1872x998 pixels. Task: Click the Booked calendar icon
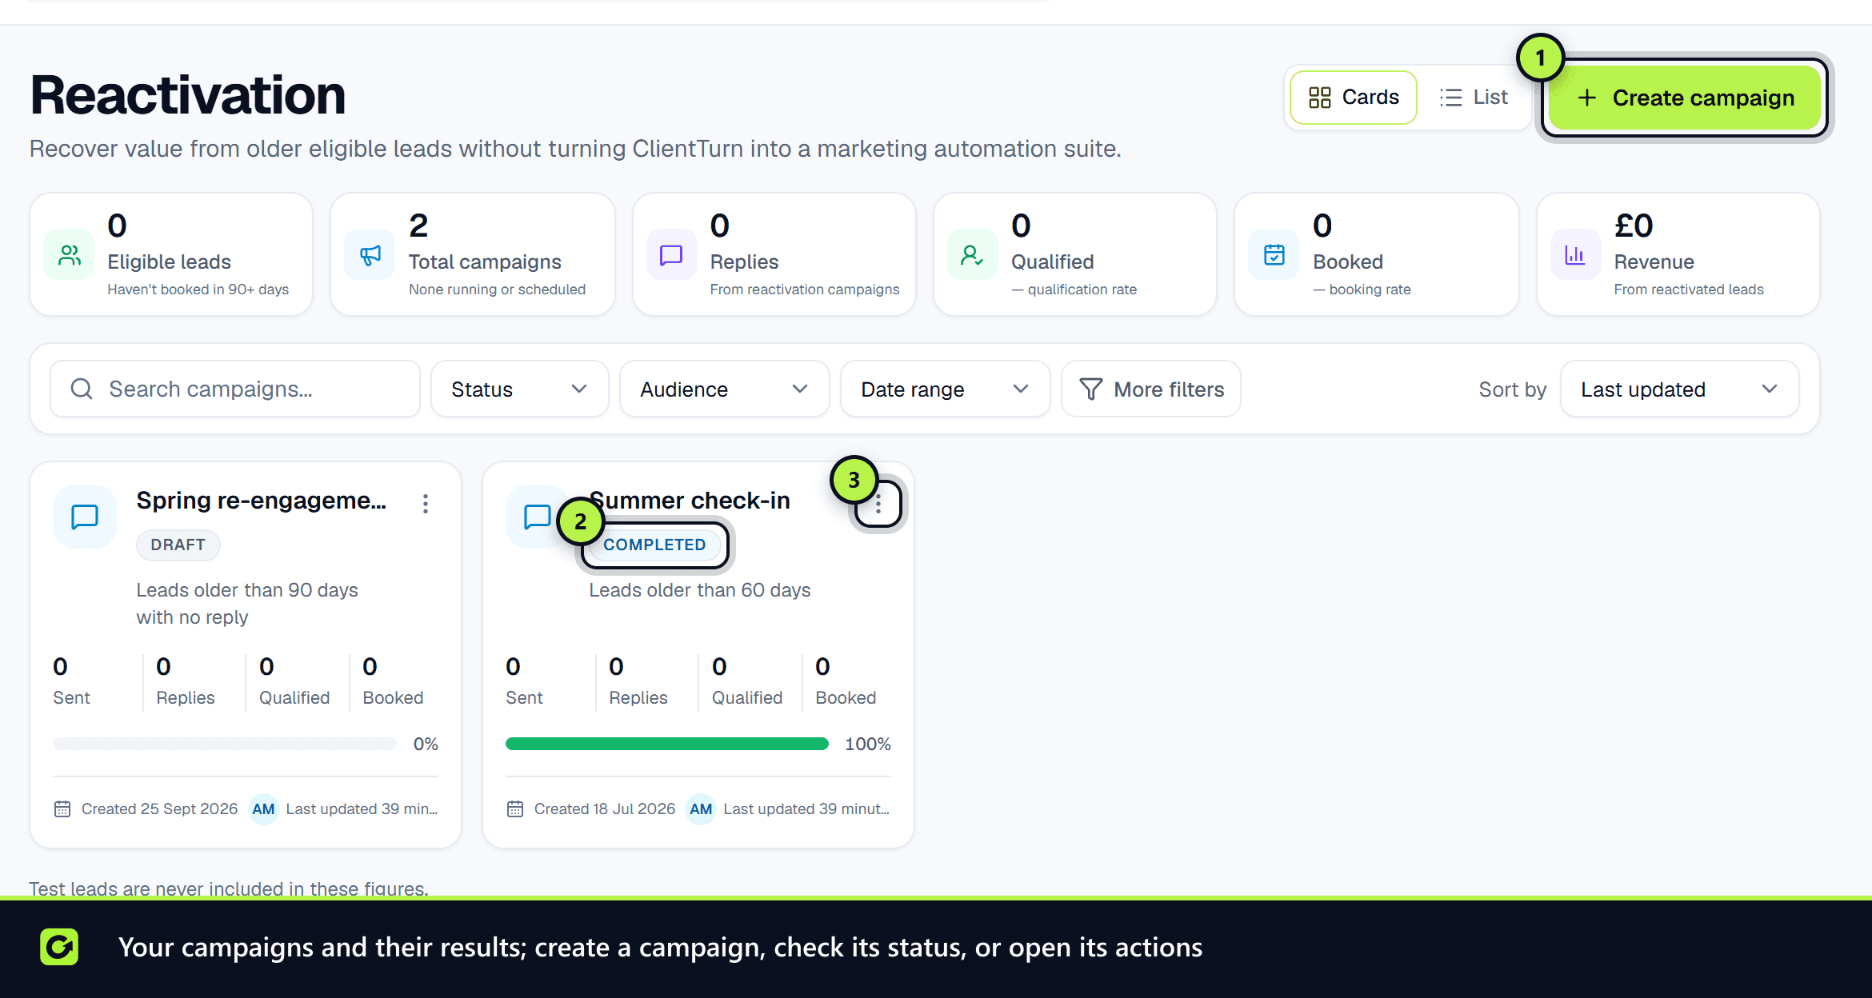pos(1274,255)
